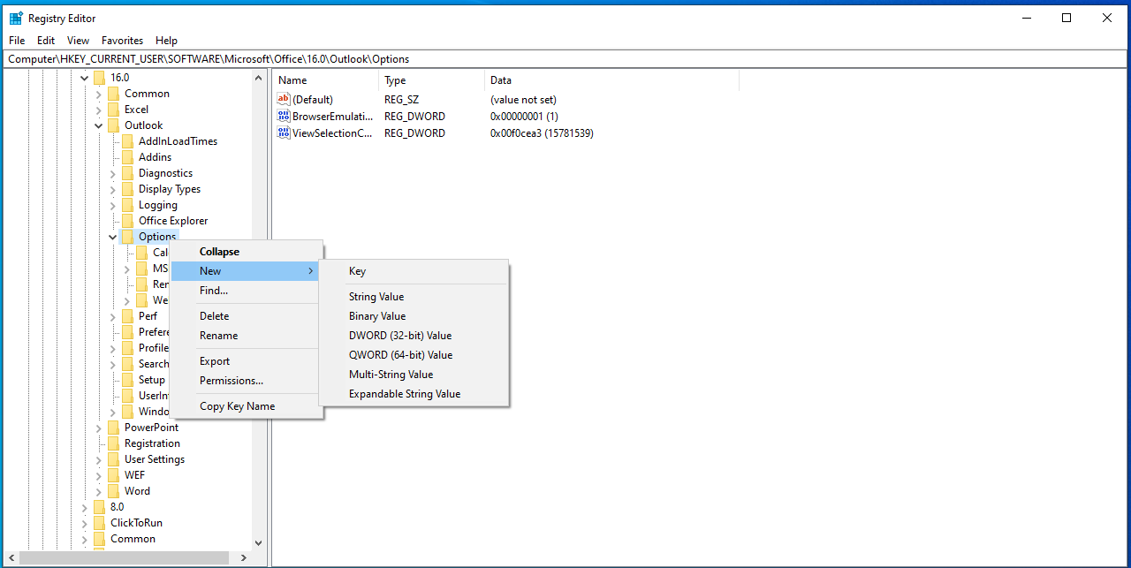Expand the Excel key chevron
Image resolution: width=1131 pixels, height=568 pixels.
point(98,110)
